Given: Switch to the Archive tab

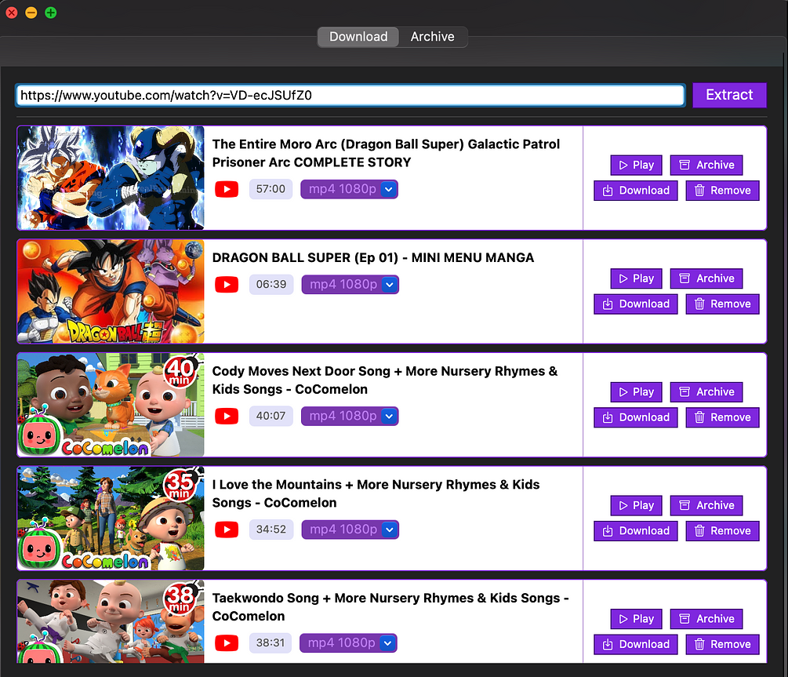Looking at the screenshot, I should coord(432,36).
